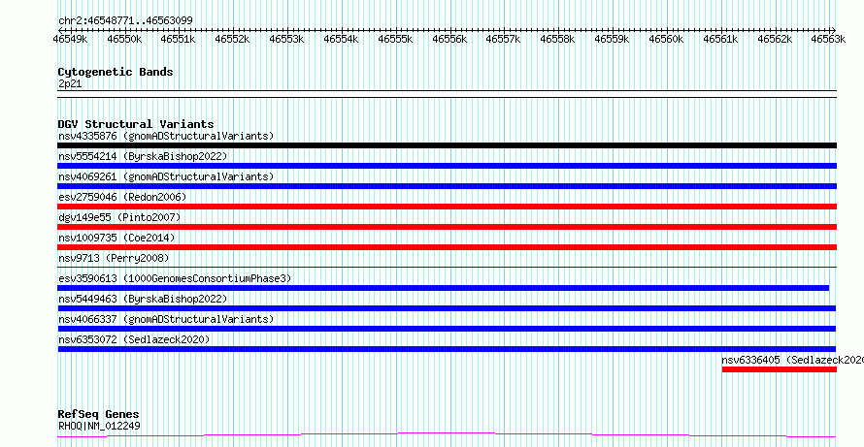The height and width of the screenshot is (447, 864).
Task: Click the 46558k ruler position
Action: point(557,39)
